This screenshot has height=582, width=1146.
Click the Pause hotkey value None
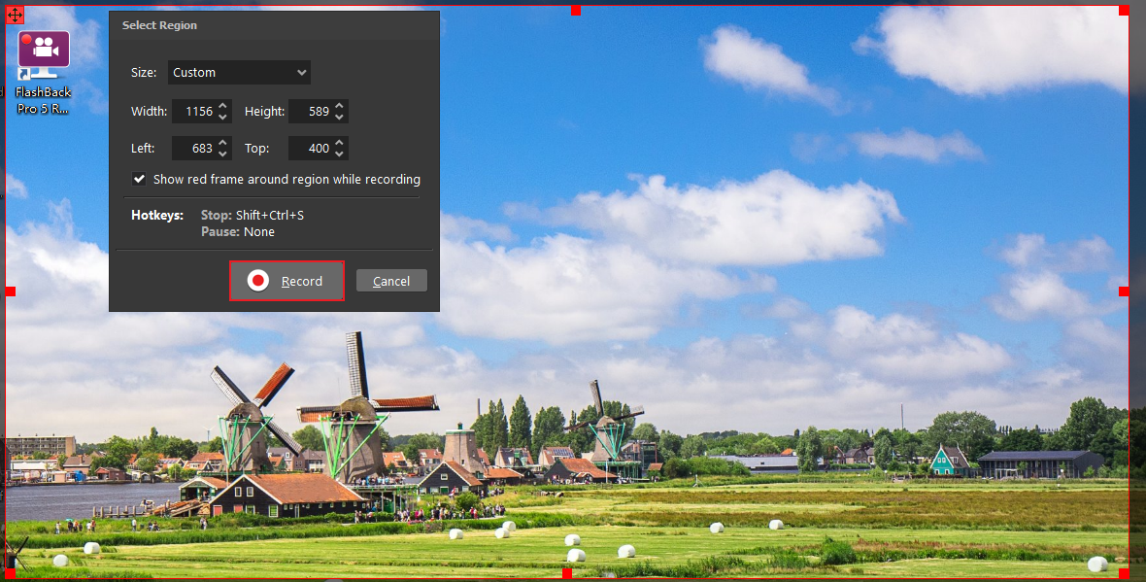[258, 232]
